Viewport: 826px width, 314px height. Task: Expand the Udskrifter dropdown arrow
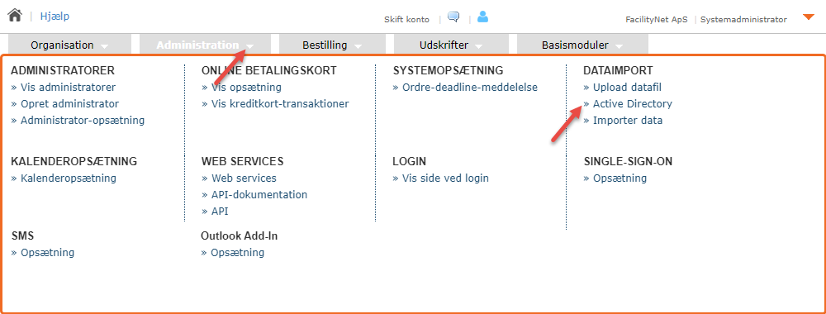(479, 46)
